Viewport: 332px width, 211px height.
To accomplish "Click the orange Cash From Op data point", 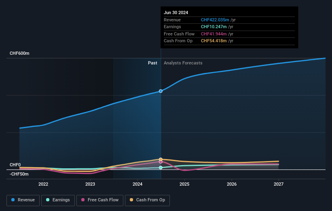I will click(x=161, y=159).
